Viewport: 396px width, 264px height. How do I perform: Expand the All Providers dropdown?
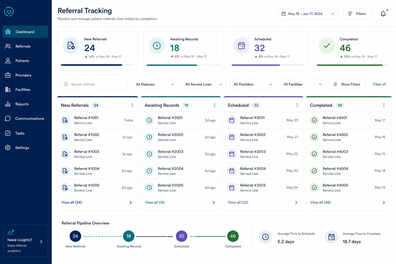point(253,84)
